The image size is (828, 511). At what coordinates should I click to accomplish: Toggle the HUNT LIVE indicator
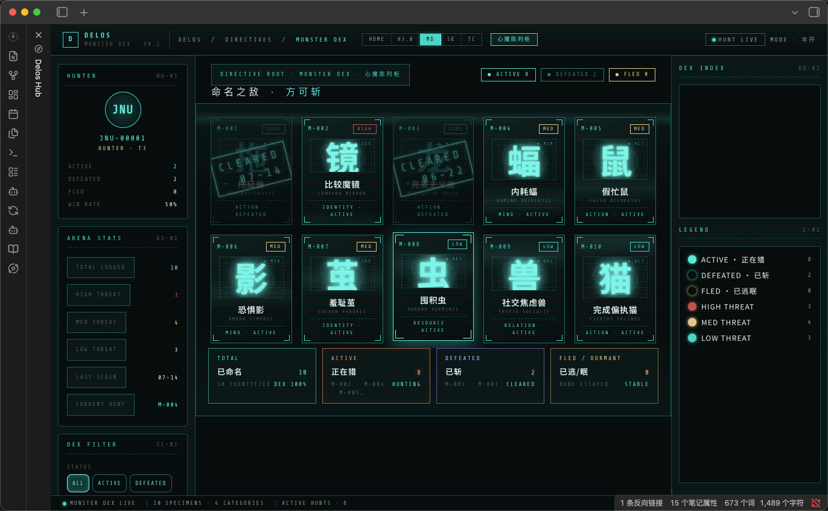735,40
